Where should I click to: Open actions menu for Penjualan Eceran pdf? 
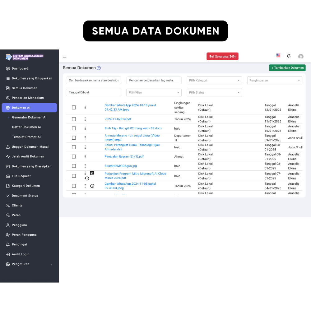(85, 156)
